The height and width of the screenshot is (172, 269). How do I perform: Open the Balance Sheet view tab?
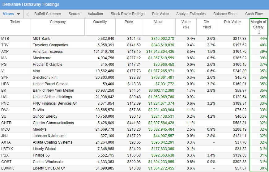[225, 14]
